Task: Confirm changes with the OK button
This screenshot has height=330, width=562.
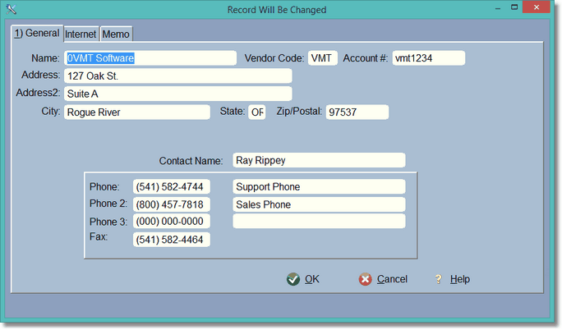Action: tap(303, 279)
